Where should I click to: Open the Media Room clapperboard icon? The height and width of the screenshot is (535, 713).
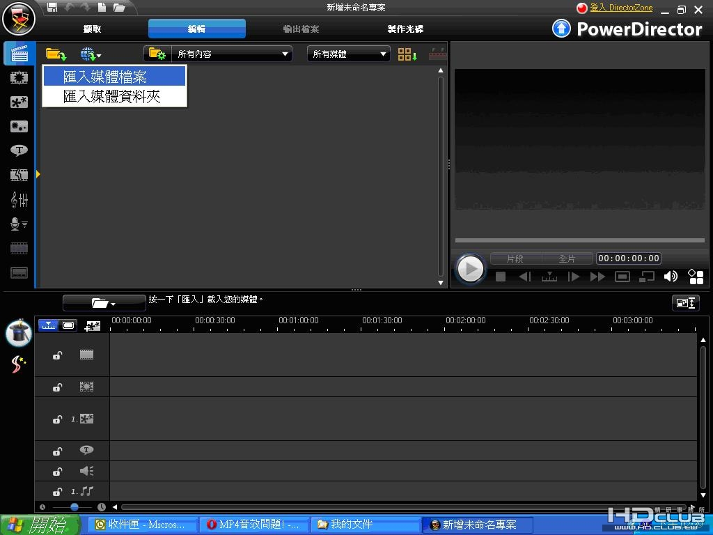[19, 54]
